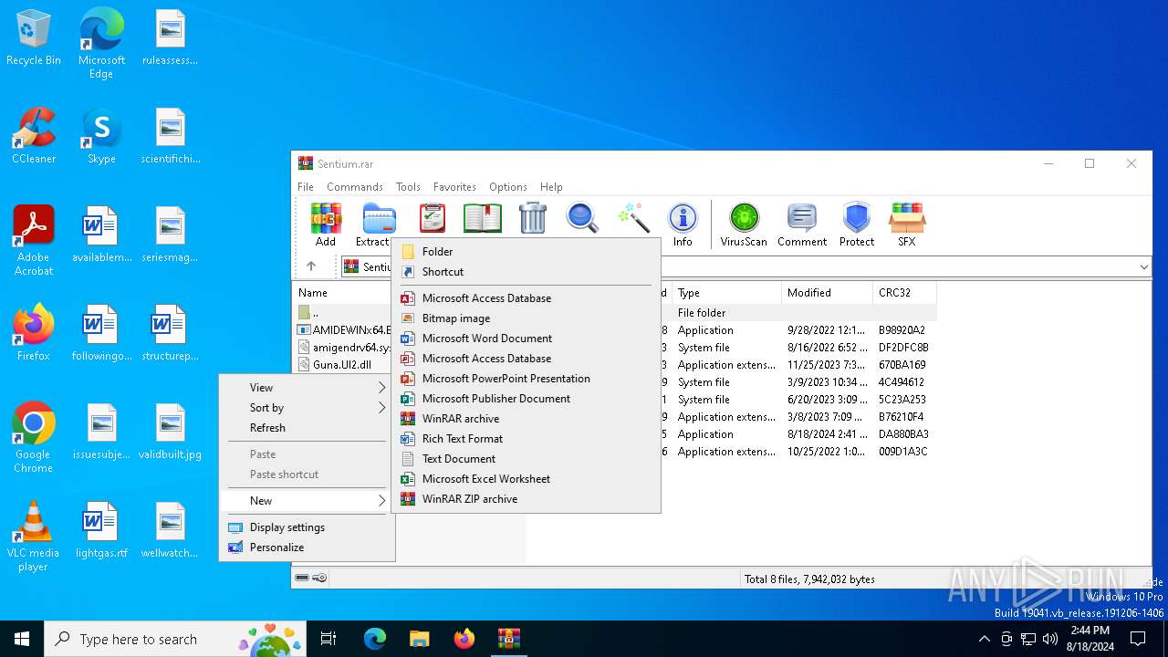Sort by the CRC32 column header
The width and height of the screenshot is (1168, 657).
click(x=903, y=293)
